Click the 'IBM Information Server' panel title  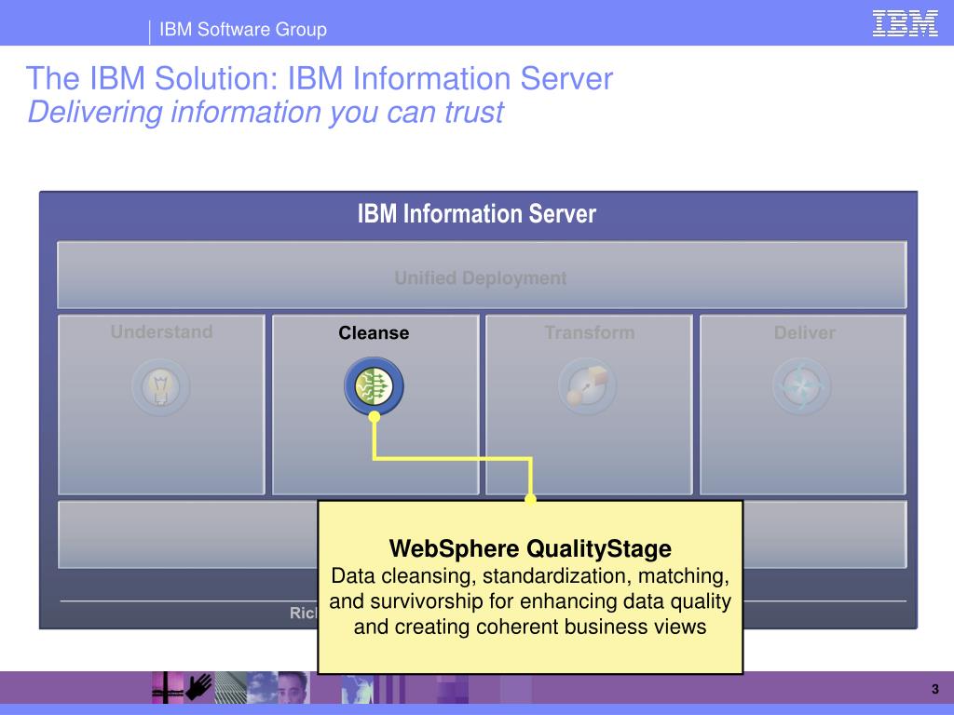[x=477, y=214]
